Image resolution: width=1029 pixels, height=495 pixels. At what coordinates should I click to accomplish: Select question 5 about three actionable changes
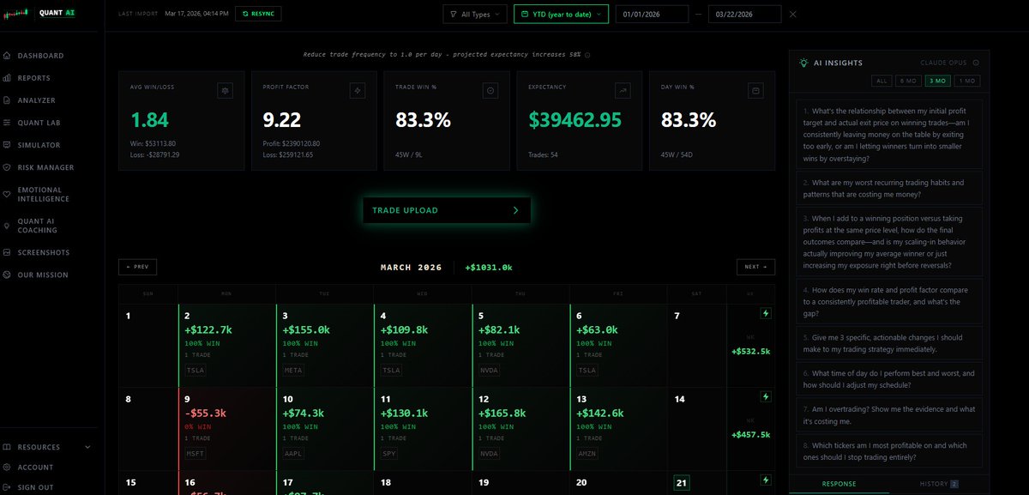click(x=888, y=343)
